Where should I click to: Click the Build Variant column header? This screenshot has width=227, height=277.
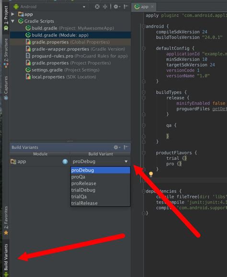point(101,154)
